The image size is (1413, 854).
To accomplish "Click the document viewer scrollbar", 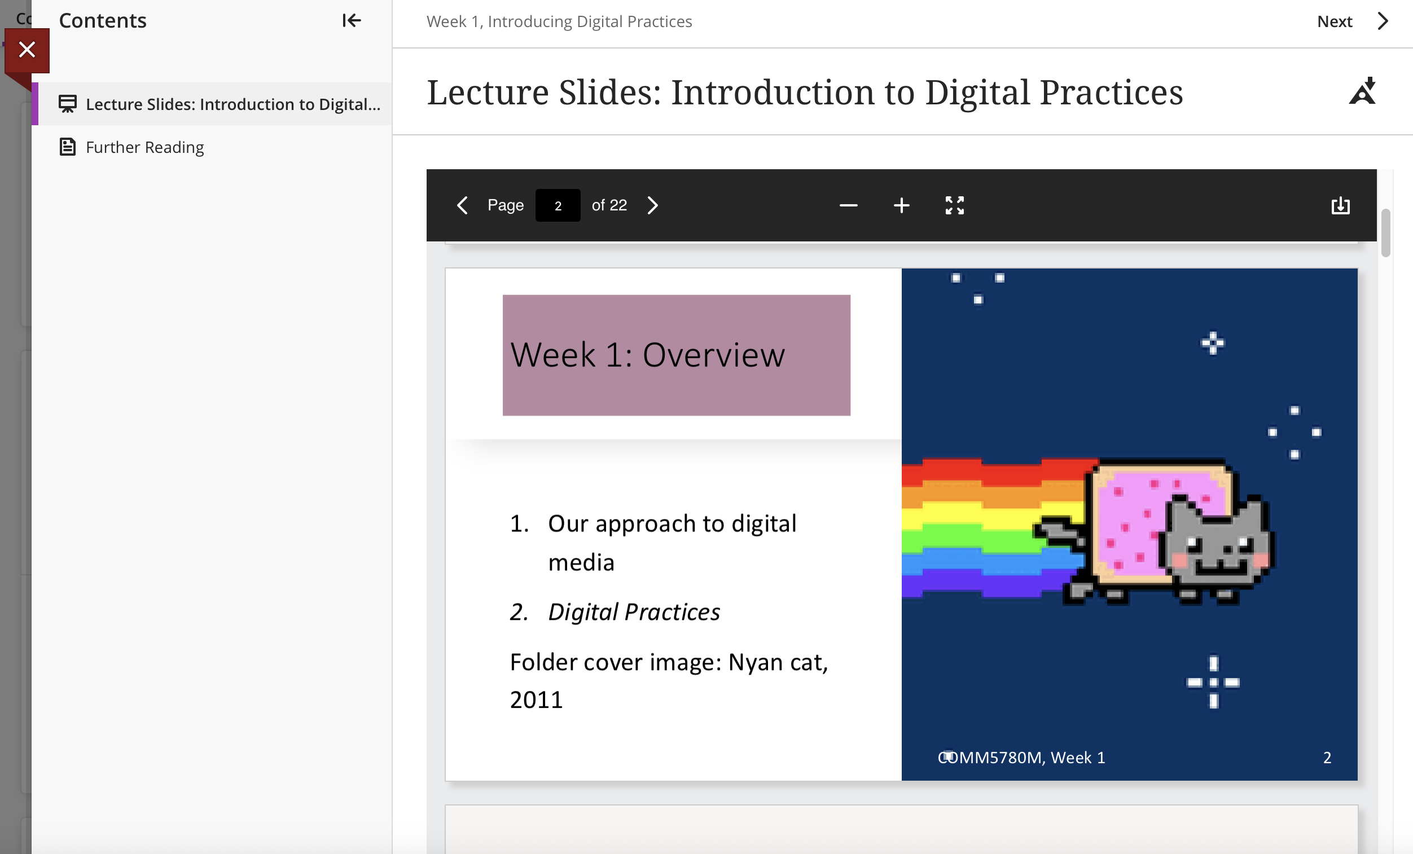I will click(1385, 234).
